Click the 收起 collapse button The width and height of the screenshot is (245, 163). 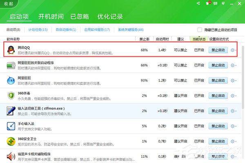click(9, 3)
